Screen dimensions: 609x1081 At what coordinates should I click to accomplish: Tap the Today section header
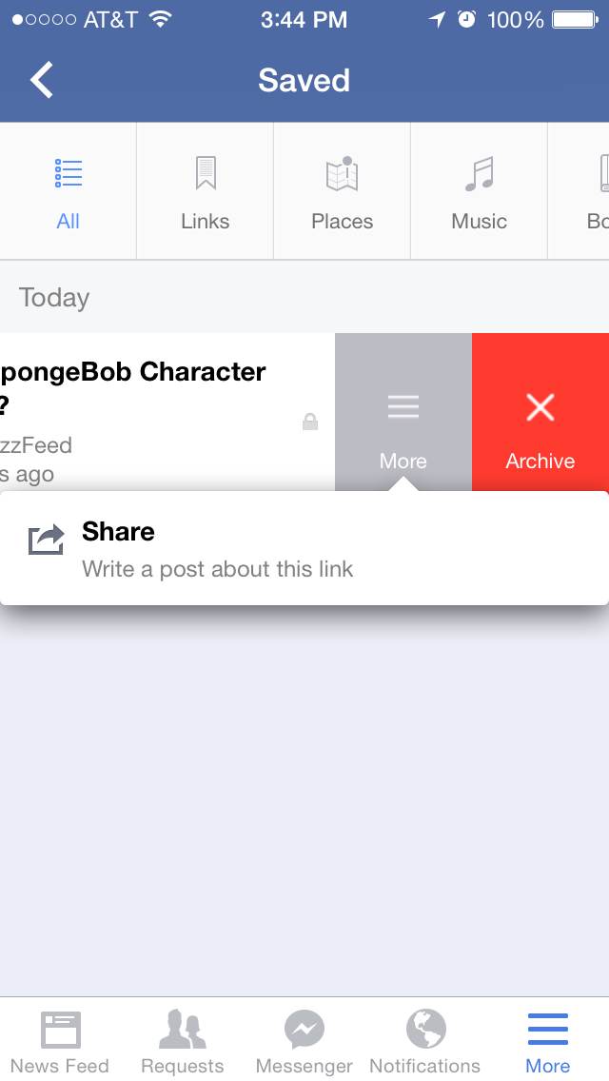(x=54, y=297)
